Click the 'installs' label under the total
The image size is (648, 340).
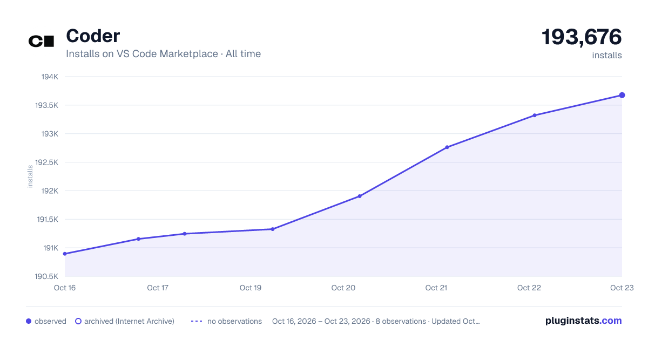pos(607,55)
